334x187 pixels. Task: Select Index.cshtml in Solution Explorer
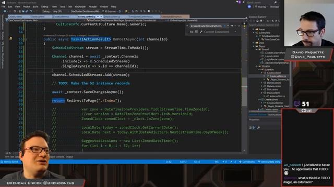(x=273, y=93)
